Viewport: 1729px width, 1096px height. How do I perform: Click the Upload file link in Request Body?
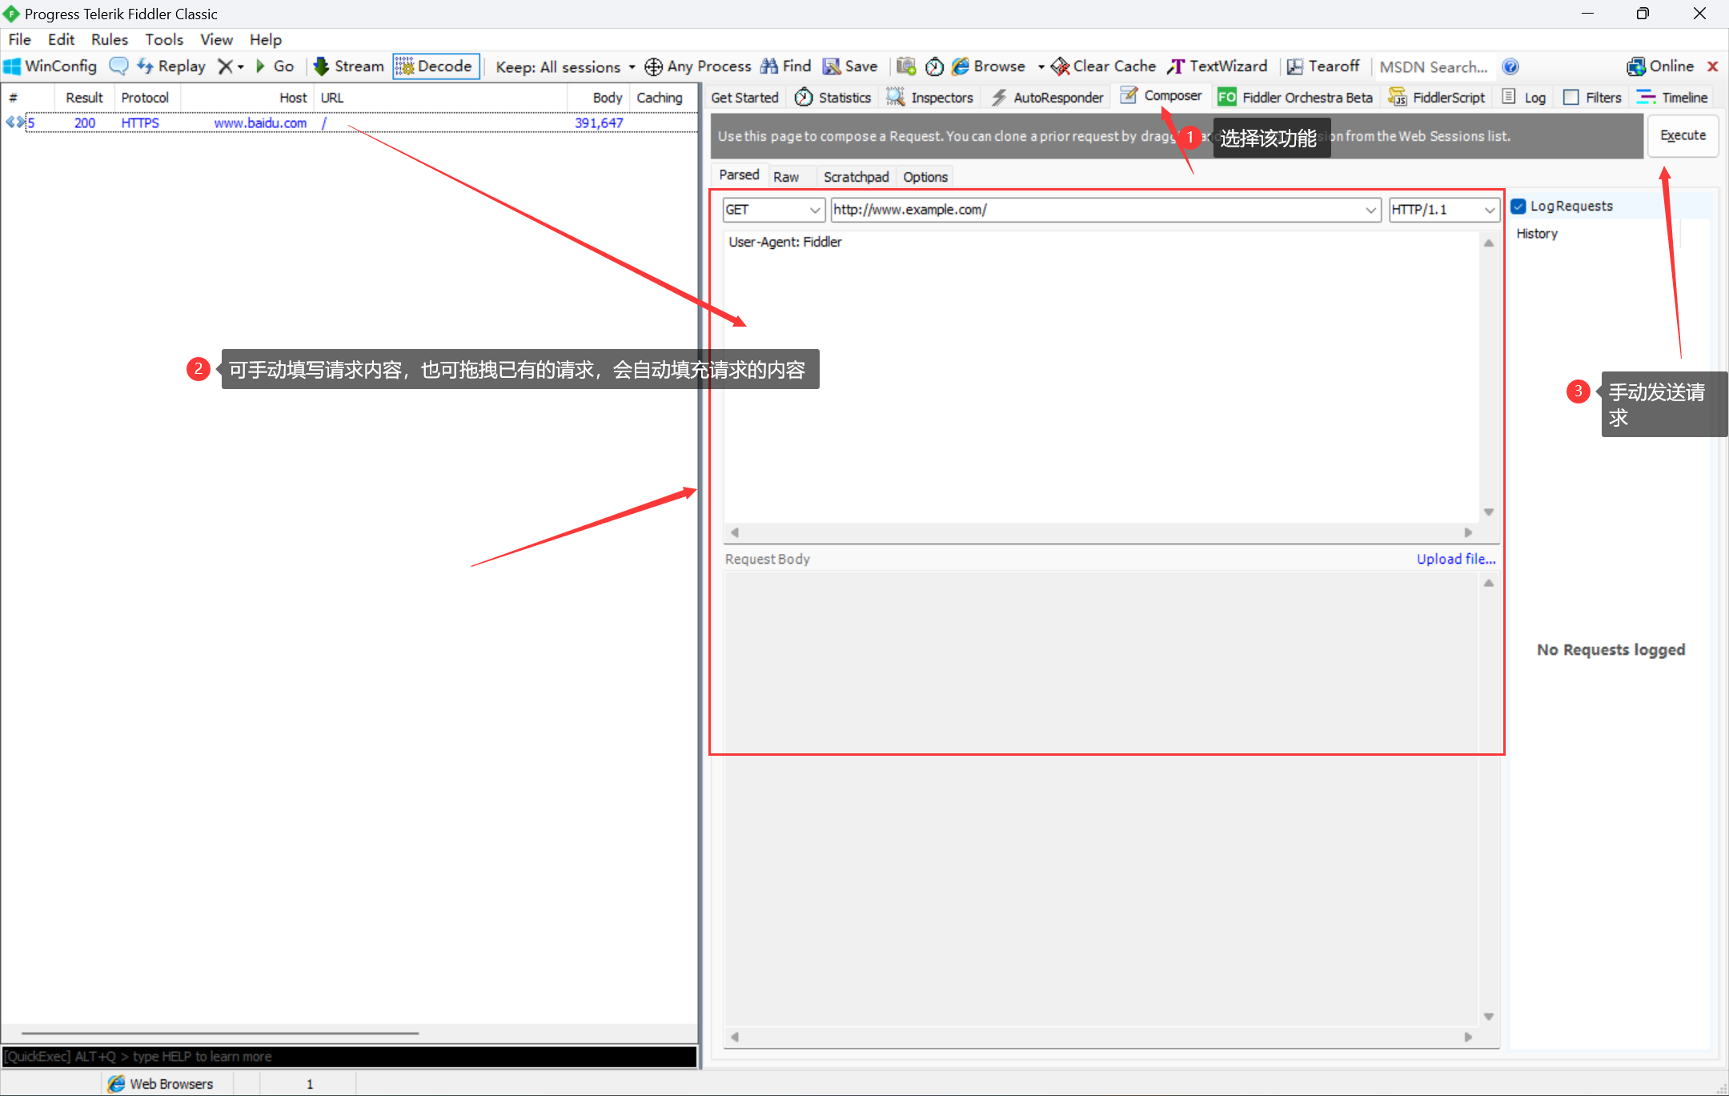(1457, 560)
